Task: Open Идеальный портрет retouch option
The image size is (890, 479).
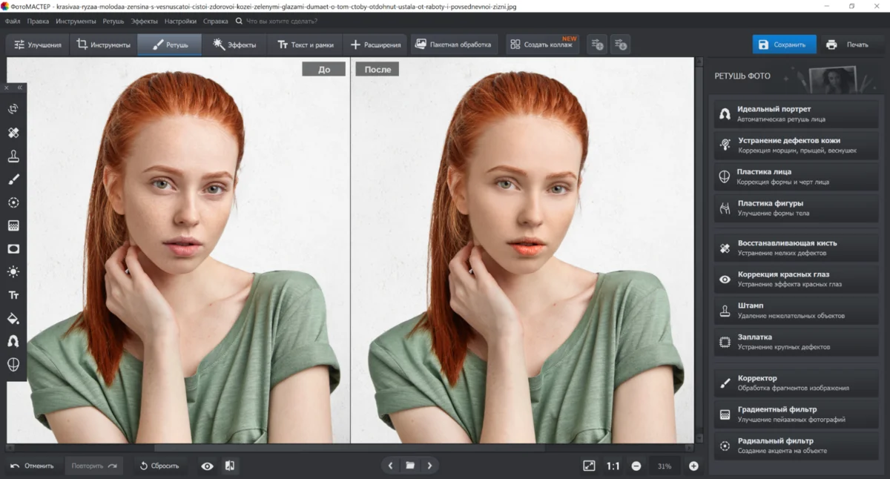Action: coord(797,113)
